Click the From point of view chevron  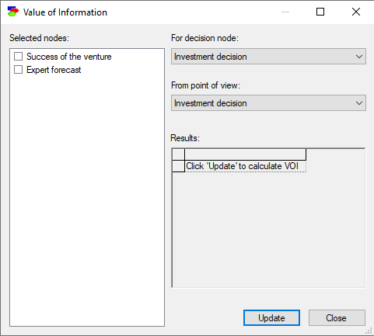pyautogui.click(x=359, y=103)
